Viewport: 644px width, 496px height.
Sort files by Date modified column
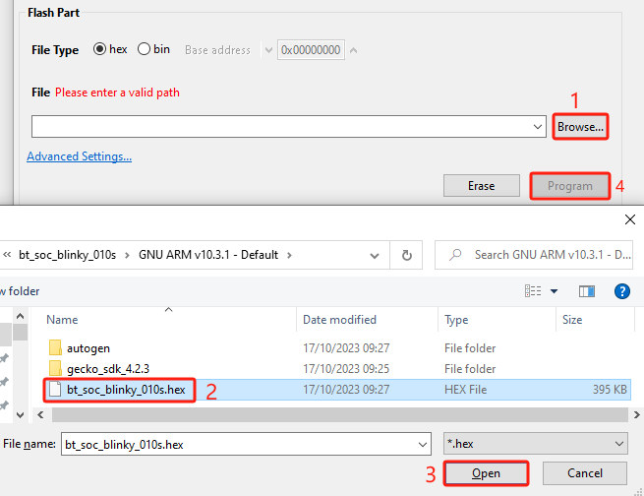coord(340,320)
